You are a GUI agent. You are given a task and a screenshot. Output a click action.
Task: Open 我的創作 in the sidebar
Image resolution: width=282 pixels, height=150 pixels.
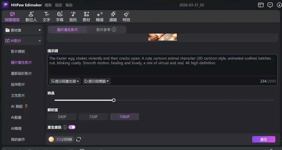(x=18, y=139)
